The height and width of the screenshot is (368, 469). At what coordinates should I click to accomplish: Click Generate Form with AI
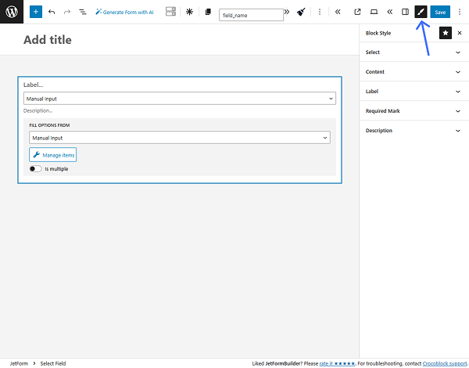(x=124, y=12)
